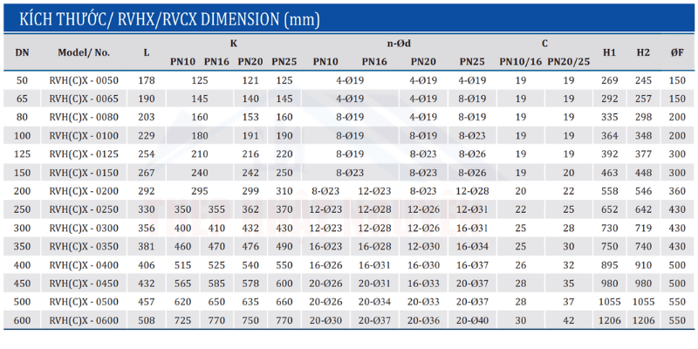Click K PN20 value '191' in the 0100 row

tap(250, 136)
